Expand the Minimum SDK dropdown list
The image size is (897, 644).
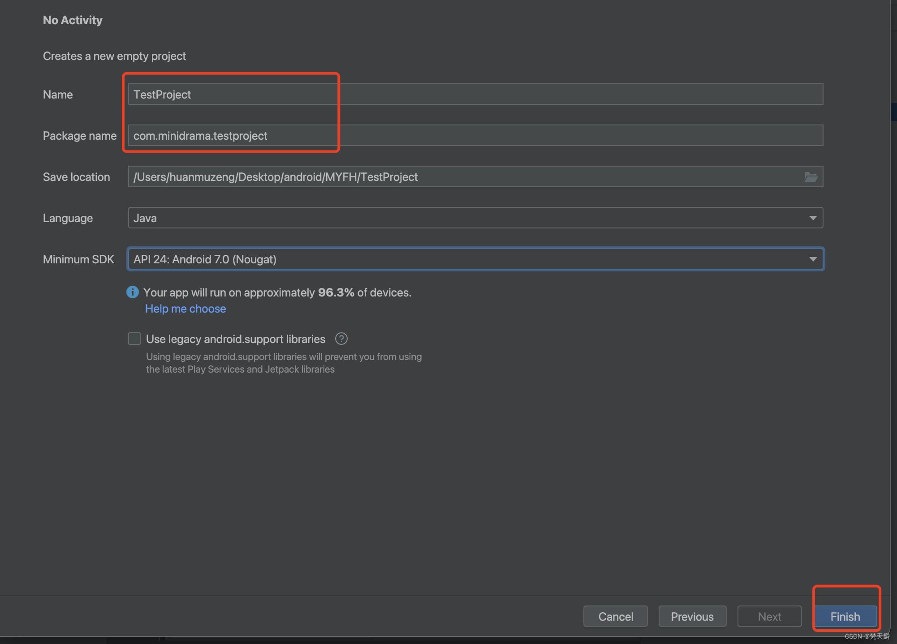[475, 259]
